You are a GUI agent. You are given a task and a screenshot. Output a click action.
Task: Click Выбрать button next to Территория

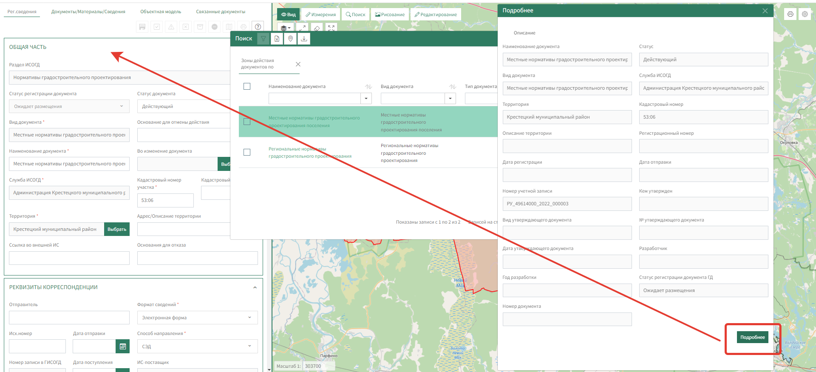tap(117, 229)
